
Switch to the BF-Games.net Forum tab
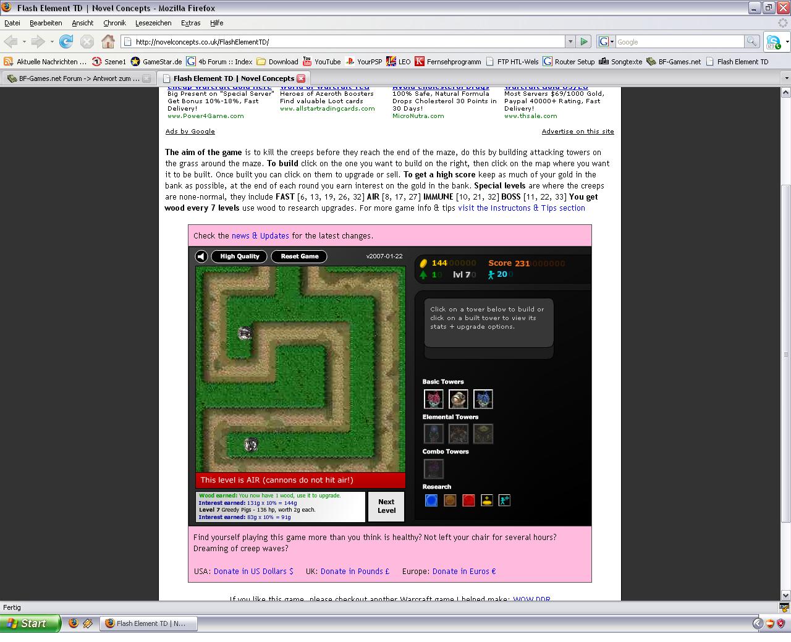click(78, 78)
